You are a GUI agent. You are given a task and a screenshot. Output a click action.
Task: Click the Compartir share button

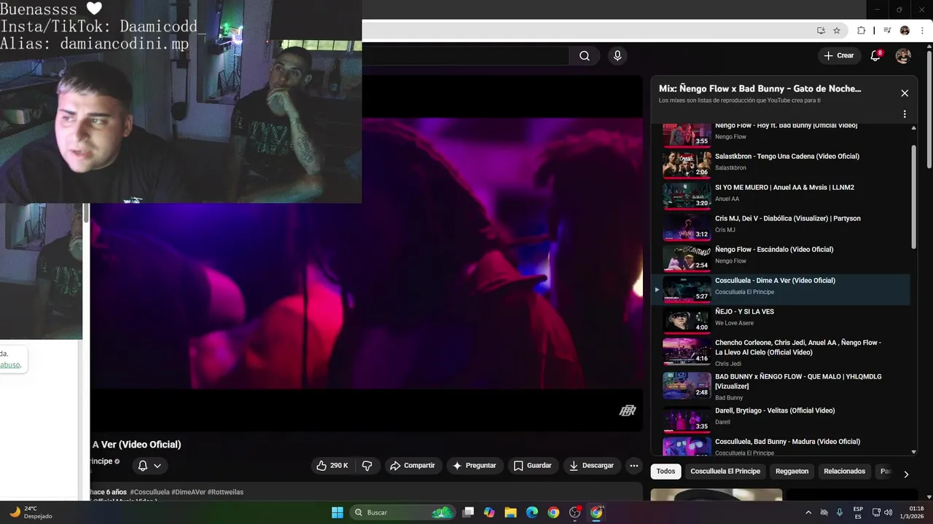click(413, 466)
